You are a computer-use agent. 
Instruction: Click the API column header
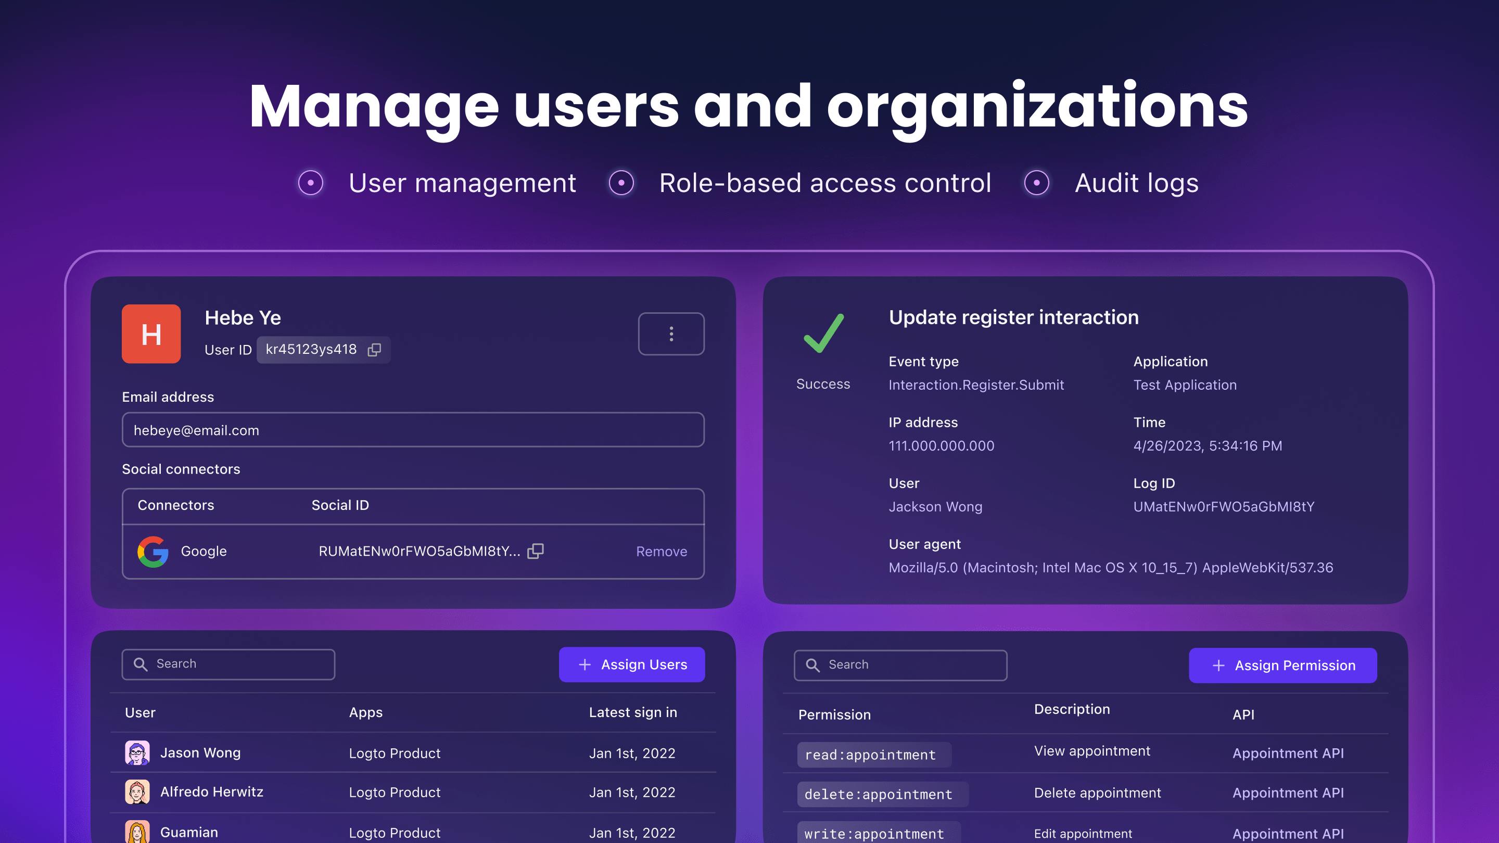click(1243, 715)
